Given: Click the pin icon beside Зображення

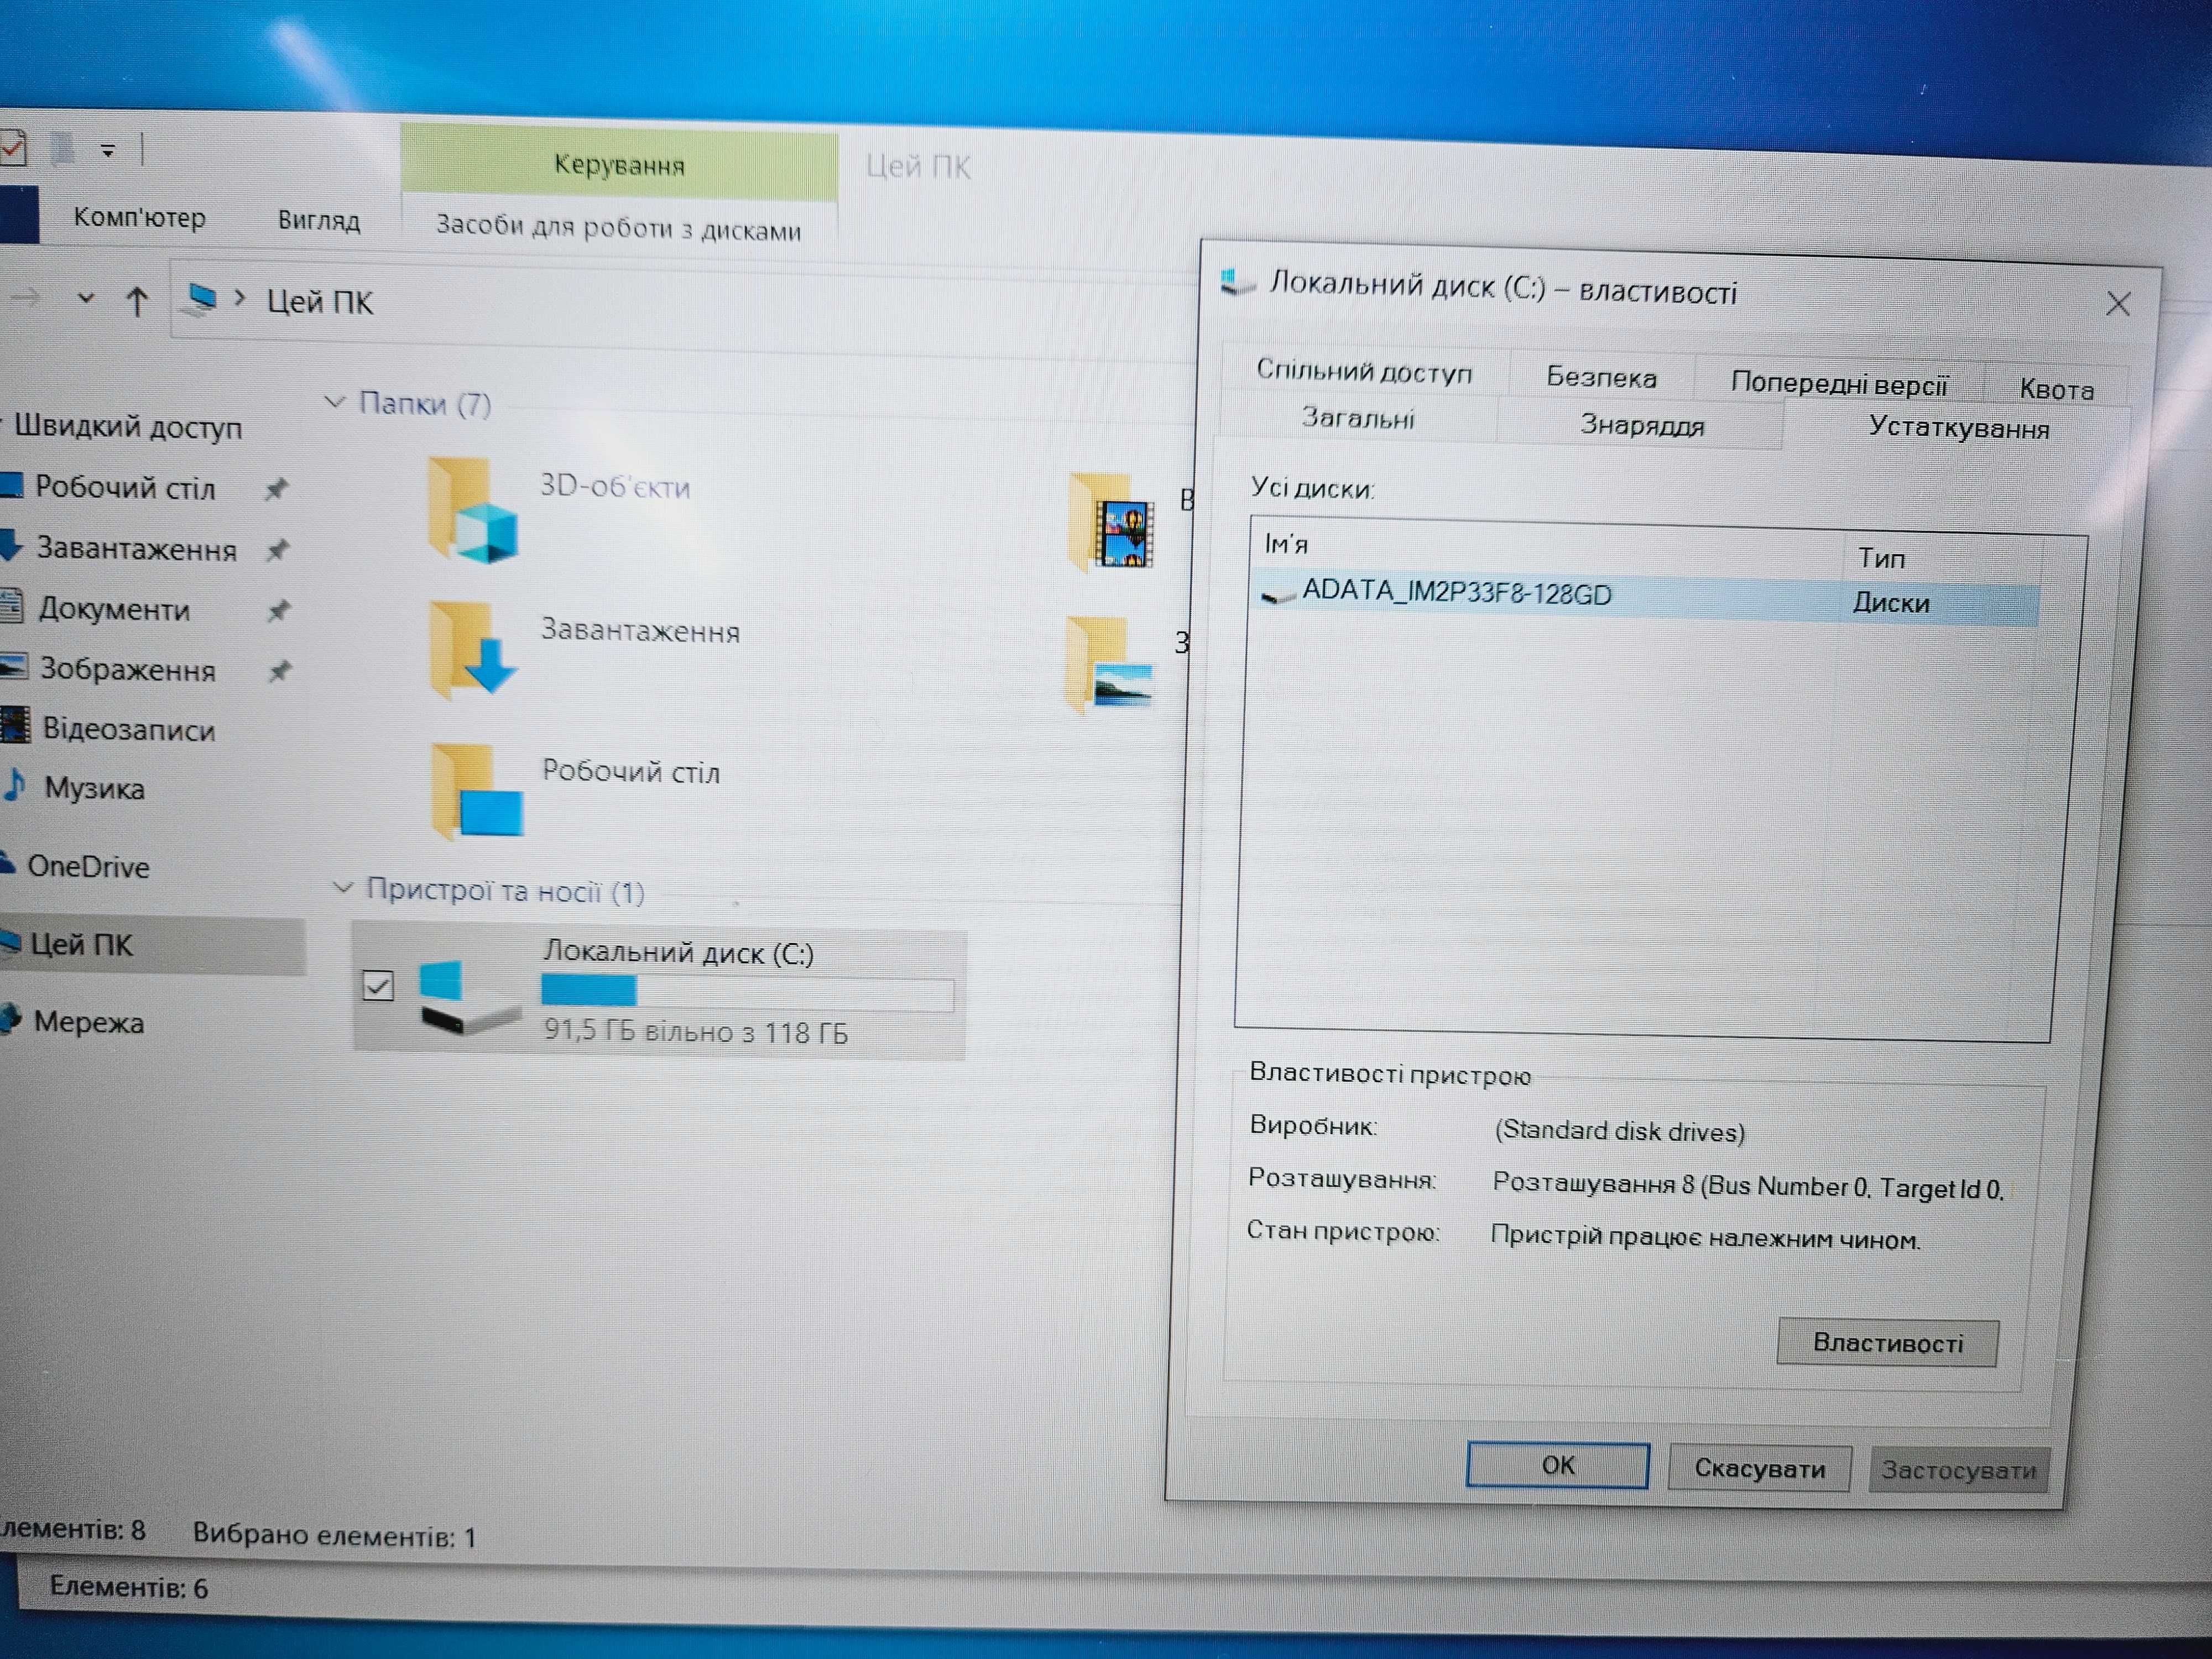Looking at the screenshot, I should point(280,670).
